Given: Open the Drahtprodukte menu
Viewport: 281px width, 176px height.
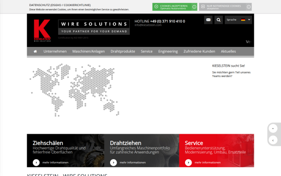Looking at the screenshot, I should [123, 51].
